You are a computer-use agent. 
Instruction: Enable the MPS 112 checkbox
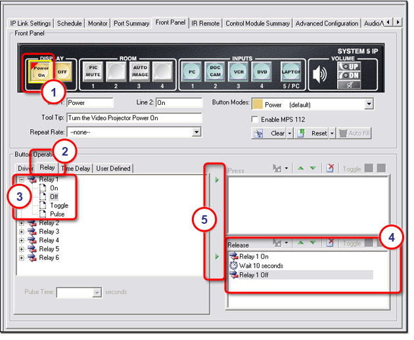pyautogui.click(x=256, y=119)
